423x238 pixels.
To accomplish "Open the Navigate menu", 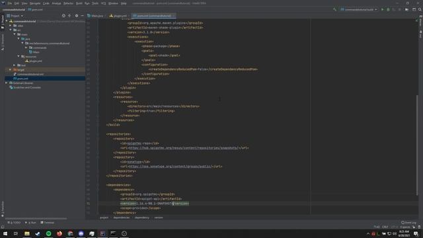I will click(x=35, y=3).
